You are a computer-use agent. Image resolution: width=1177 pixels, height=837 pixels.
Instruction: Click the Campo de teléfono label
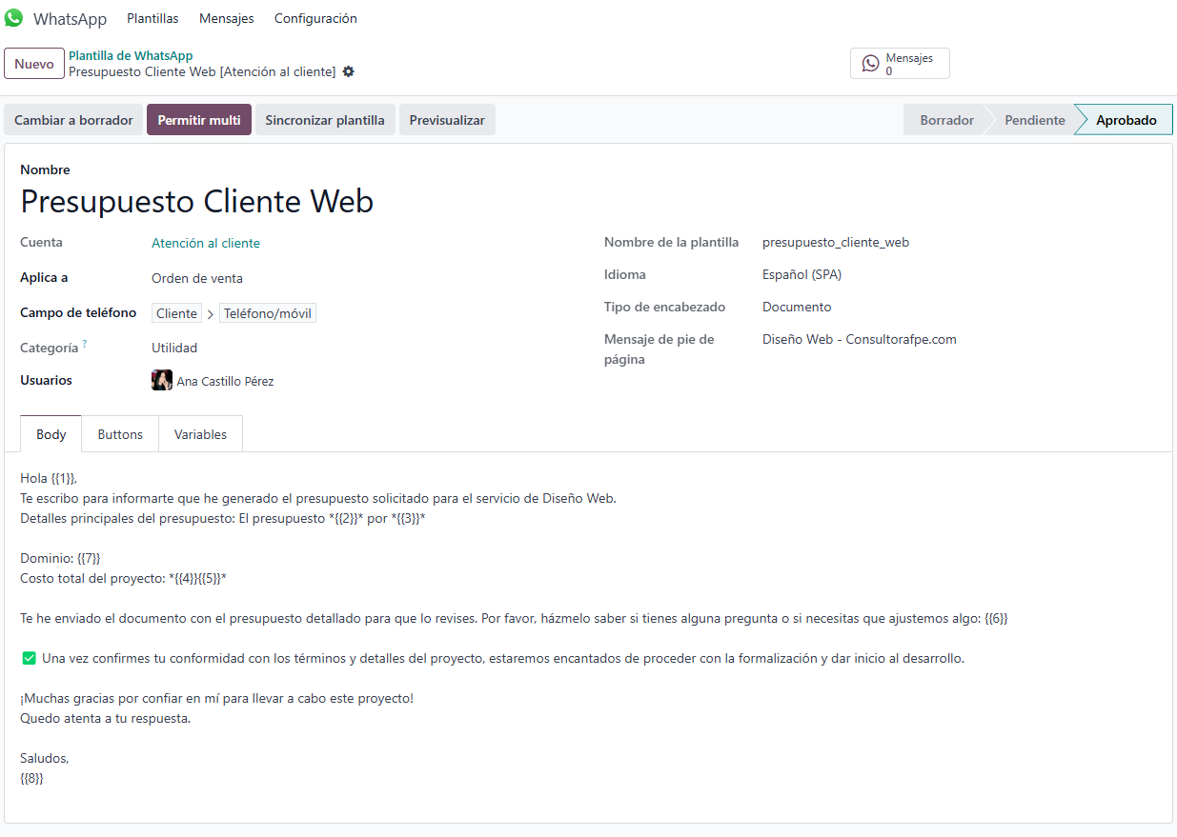click(78, 312)
